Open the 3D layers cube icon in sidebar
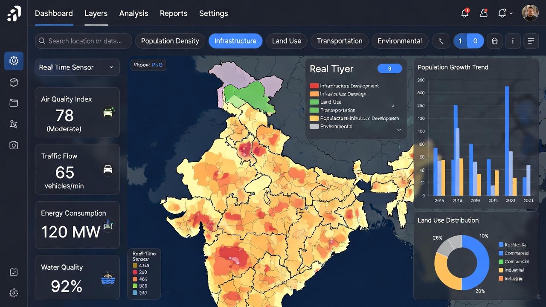 pos(14,82)
